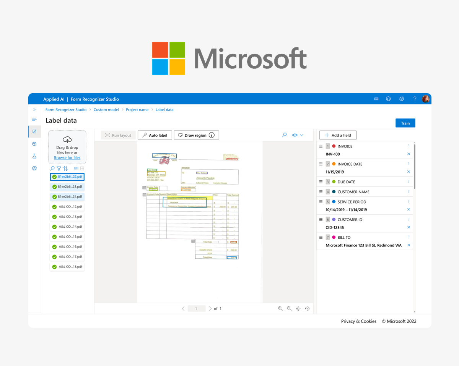This screenshot has width=459, height=366.
Task: Open the Help question mark icon
Action: (x=415, y=99)
